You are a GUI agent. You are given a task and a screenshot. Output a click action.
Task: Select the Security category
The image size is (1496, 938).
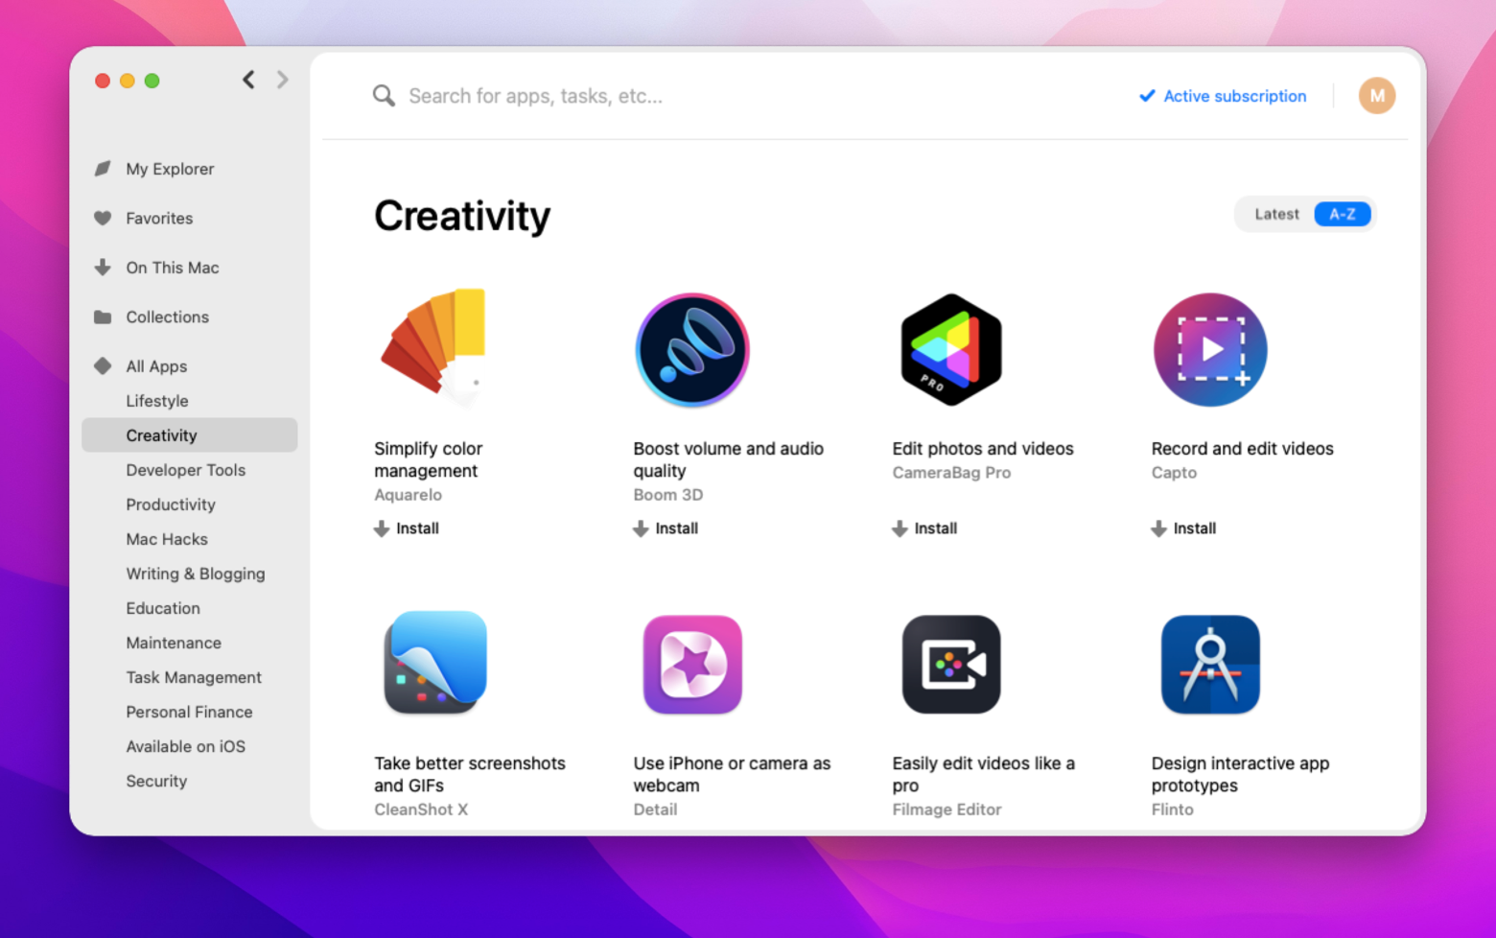pos(156,781)
